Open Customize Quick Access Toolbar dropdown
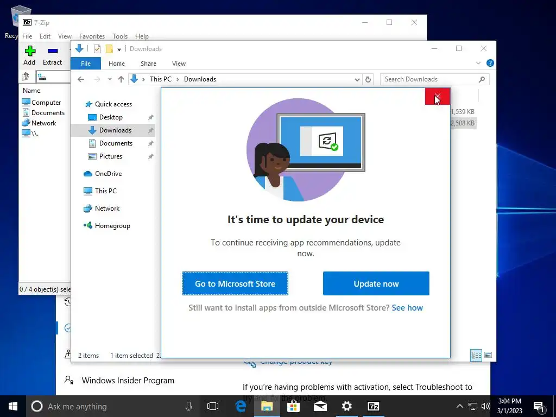Screen dimensions: 556x417 (x=119, y=49)
